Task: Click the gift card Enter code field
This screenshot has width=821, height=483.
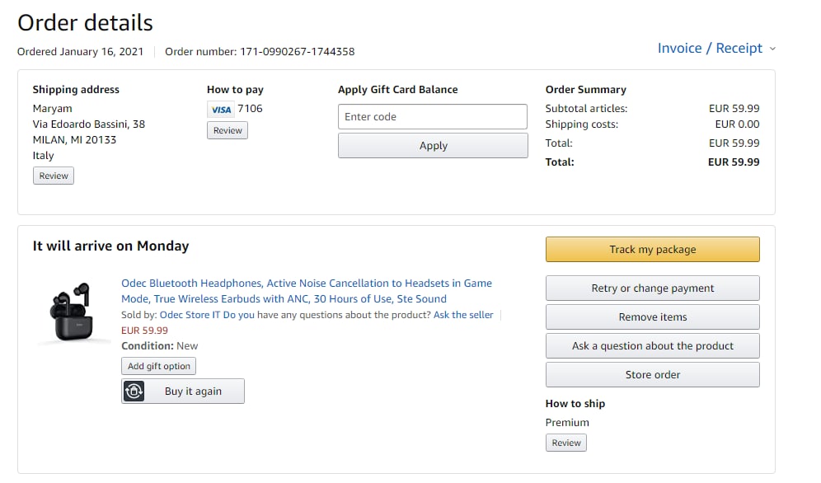Action: (x=432, y=117)
